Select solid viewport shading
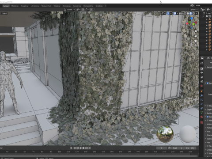212x159 pixels. point(188,13)
